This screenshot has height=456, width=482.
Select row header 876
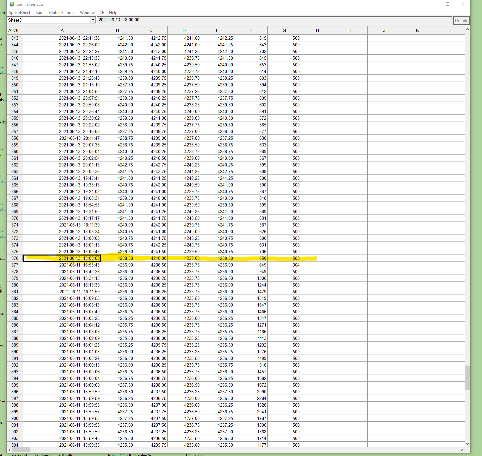pos(15,258)
